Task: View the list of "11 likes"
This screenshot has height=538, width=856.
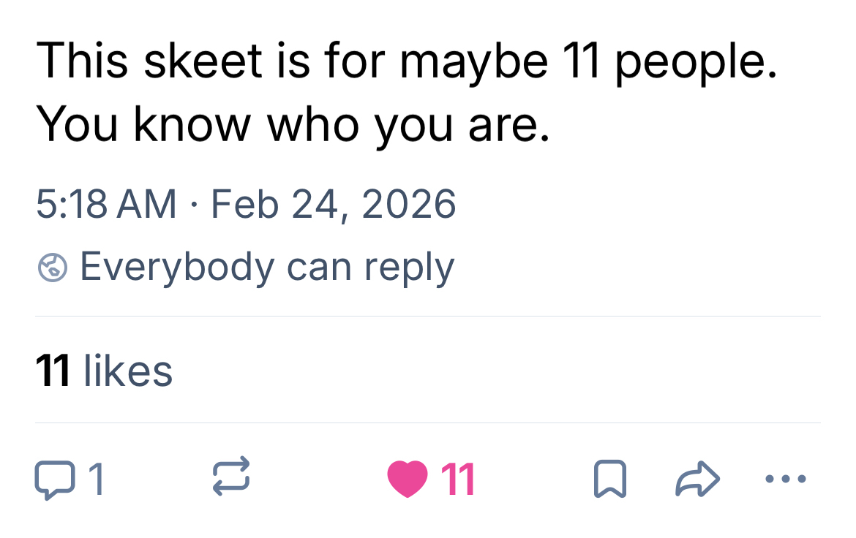Action: (104, 371)
